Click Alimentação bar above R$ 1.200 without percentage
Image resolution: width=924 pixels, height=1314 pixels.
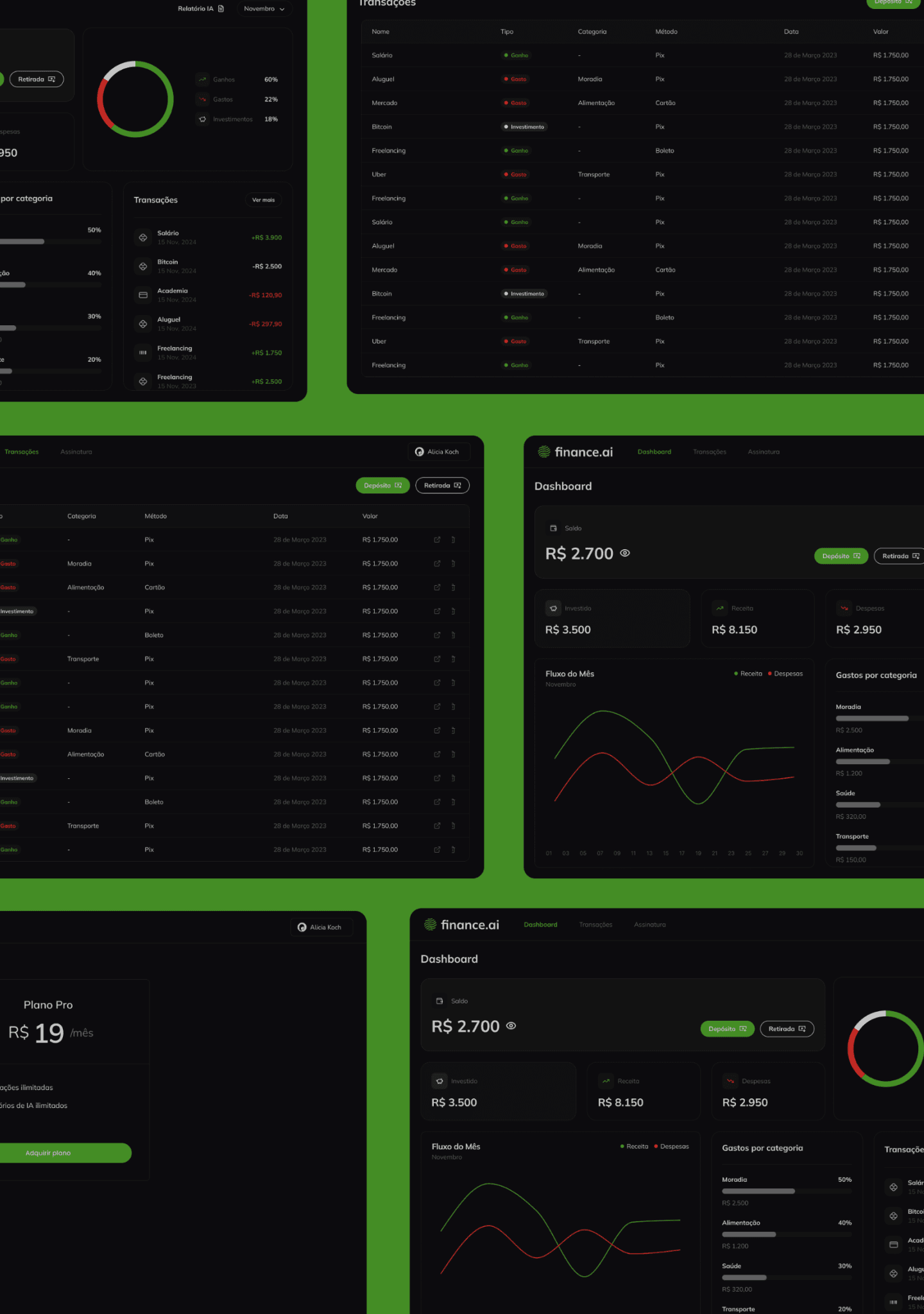tap(879, 762)
